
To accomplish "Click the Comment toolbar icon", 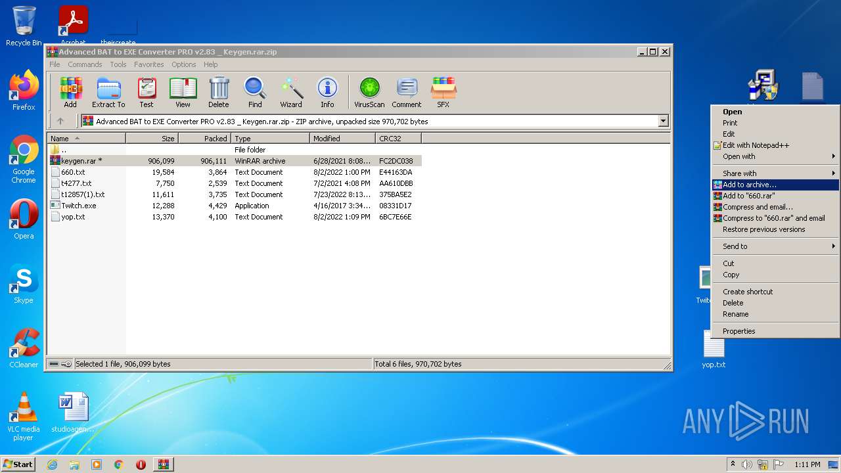I will (407, 93).
